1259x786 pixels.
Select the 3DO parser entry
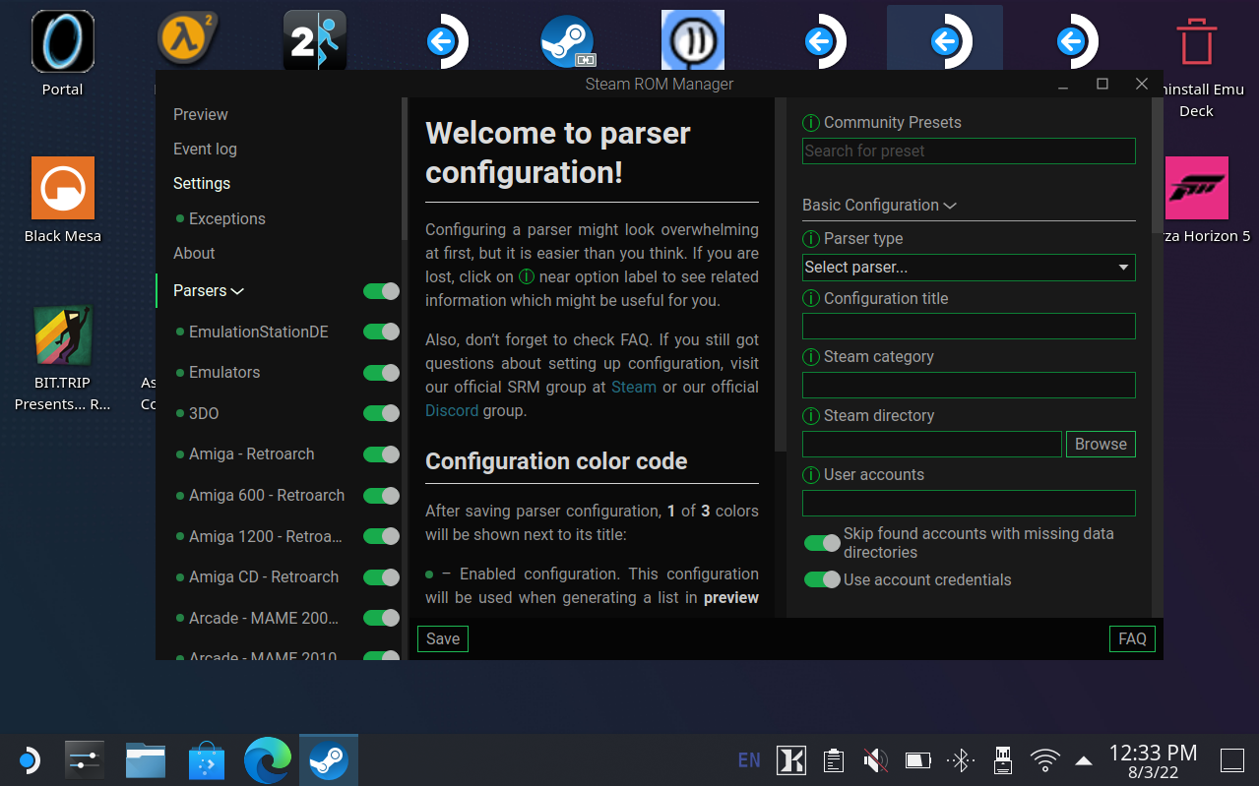[x=204, y=414]
